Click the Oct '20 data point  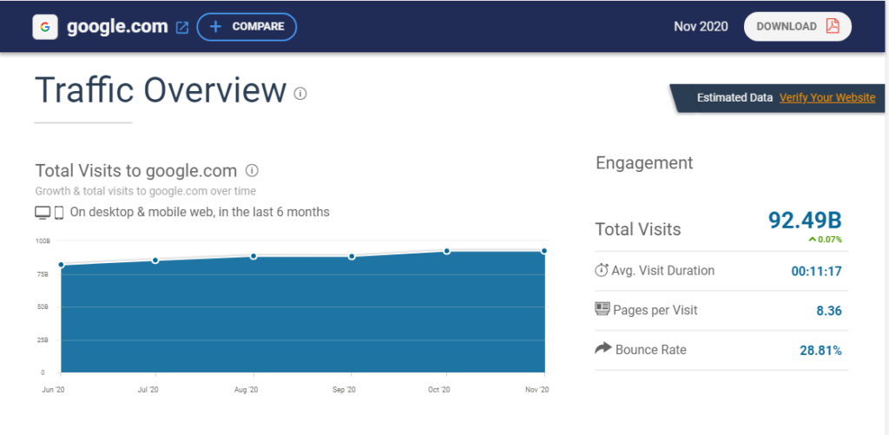click(x=447, y=251)
